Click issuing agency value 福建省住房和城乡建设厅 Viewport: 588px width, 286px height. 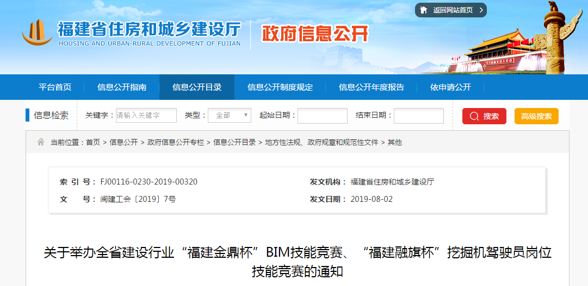[x=392, y=182]
